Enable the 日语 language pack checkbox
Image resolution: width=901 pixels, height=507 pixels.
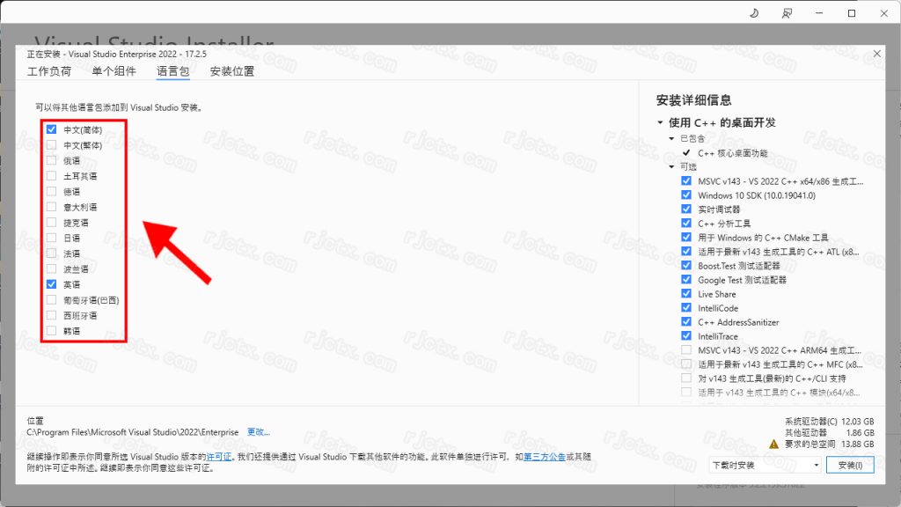pos(52,238)
